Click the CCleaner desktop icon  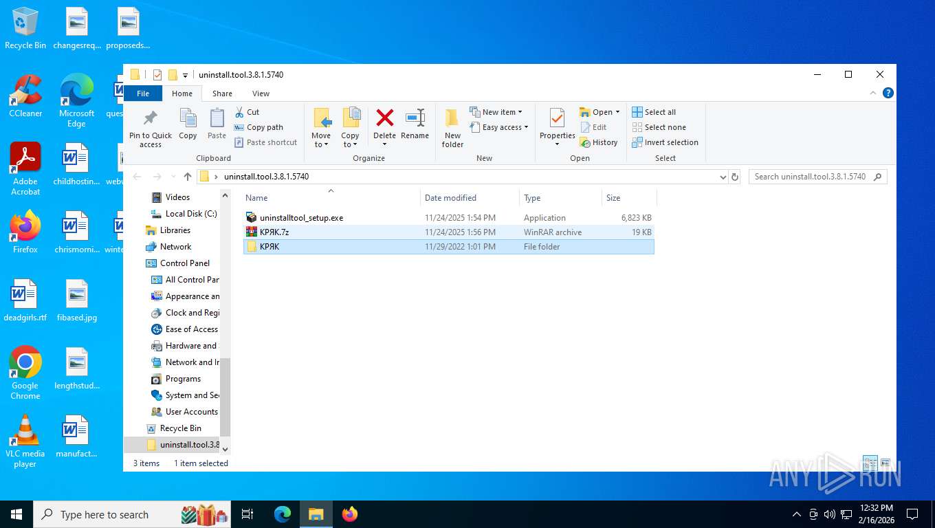(25, 96)
